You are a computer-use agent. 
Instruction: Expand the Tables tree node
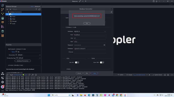point(9,16)
